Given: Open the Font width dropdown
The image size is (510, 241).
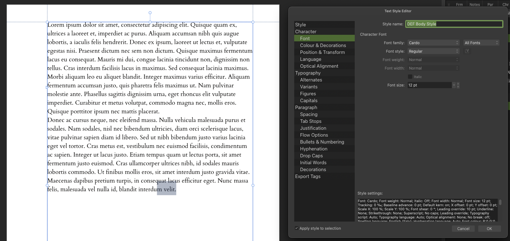Looking at the screenshot, I should click(x=433, y=68).
